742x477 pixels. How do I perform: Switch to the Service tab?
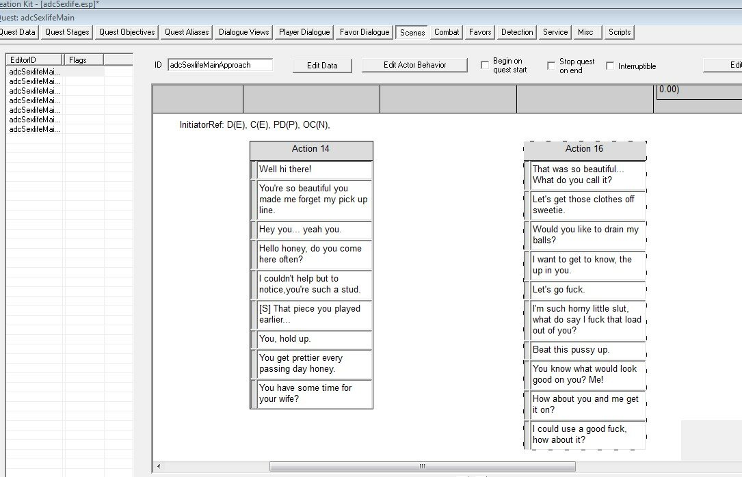click(x=555, y=32)
